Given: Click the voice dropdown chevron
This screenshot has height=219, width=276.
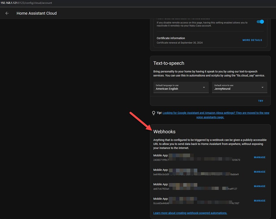Looking at the screenshot, I should [262, 87].
